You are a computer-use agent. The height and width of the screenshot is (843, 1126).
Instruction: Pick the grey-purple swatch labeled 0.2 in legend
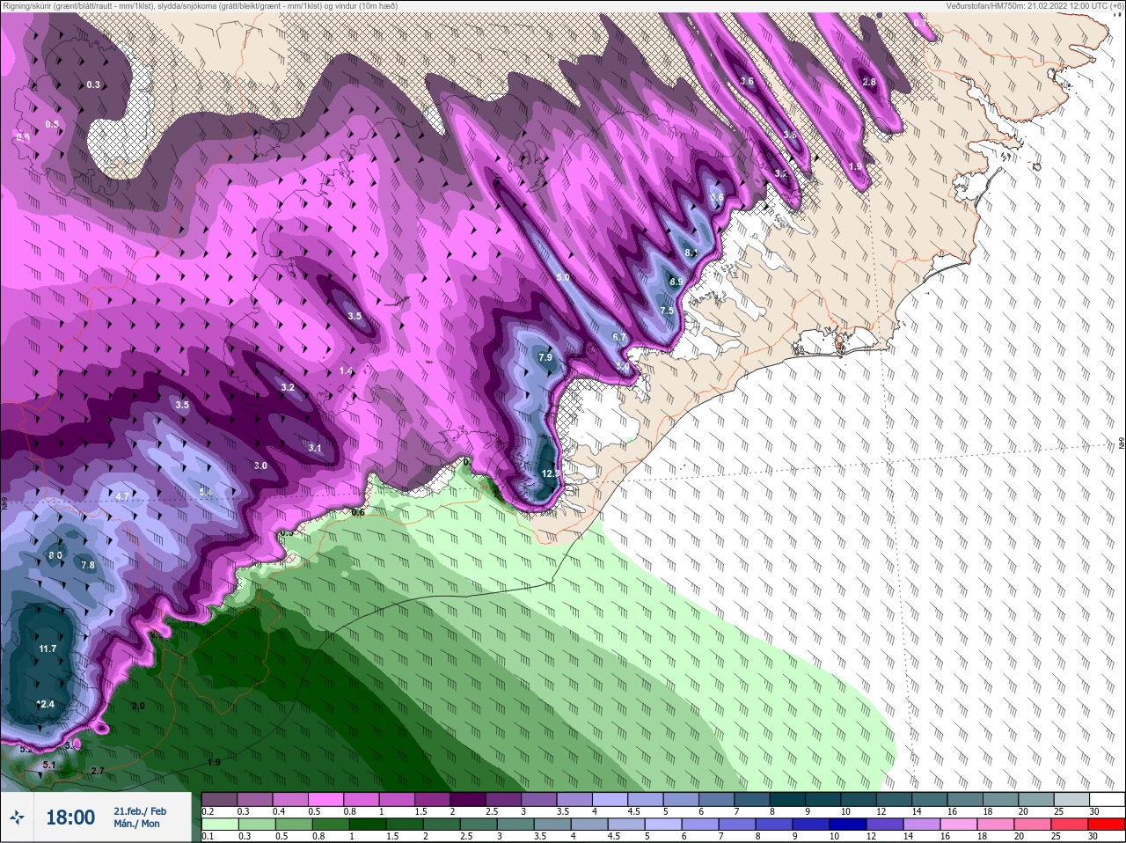pyautogui.click(x=219, y=800)
